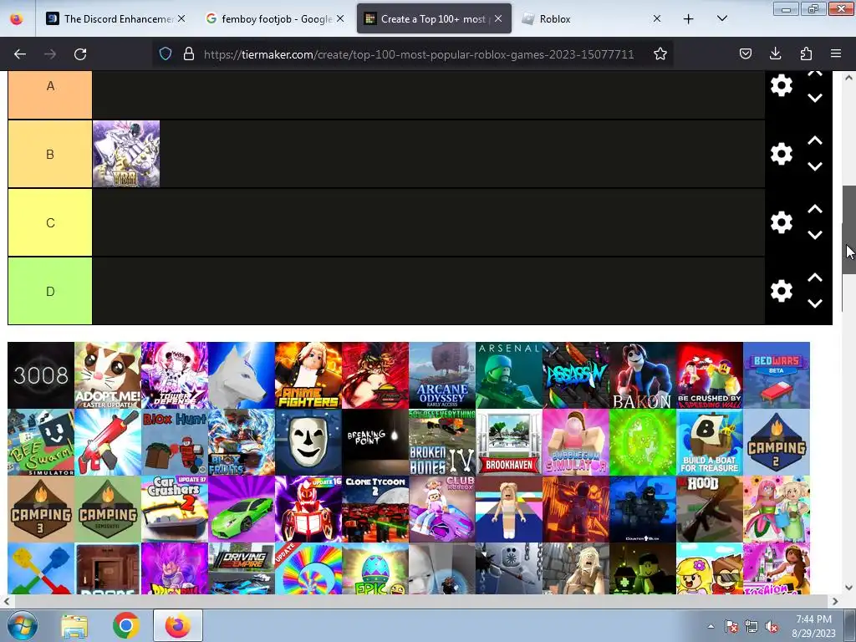Screen dimensions: 856x642
Task: Open settings gear for tier D
Action: click(782, 291)
